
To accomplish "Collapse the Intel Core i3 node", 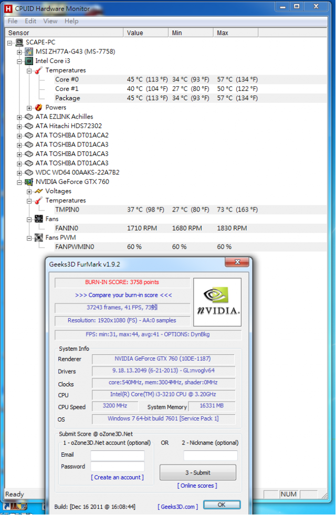I will point(19,61).
